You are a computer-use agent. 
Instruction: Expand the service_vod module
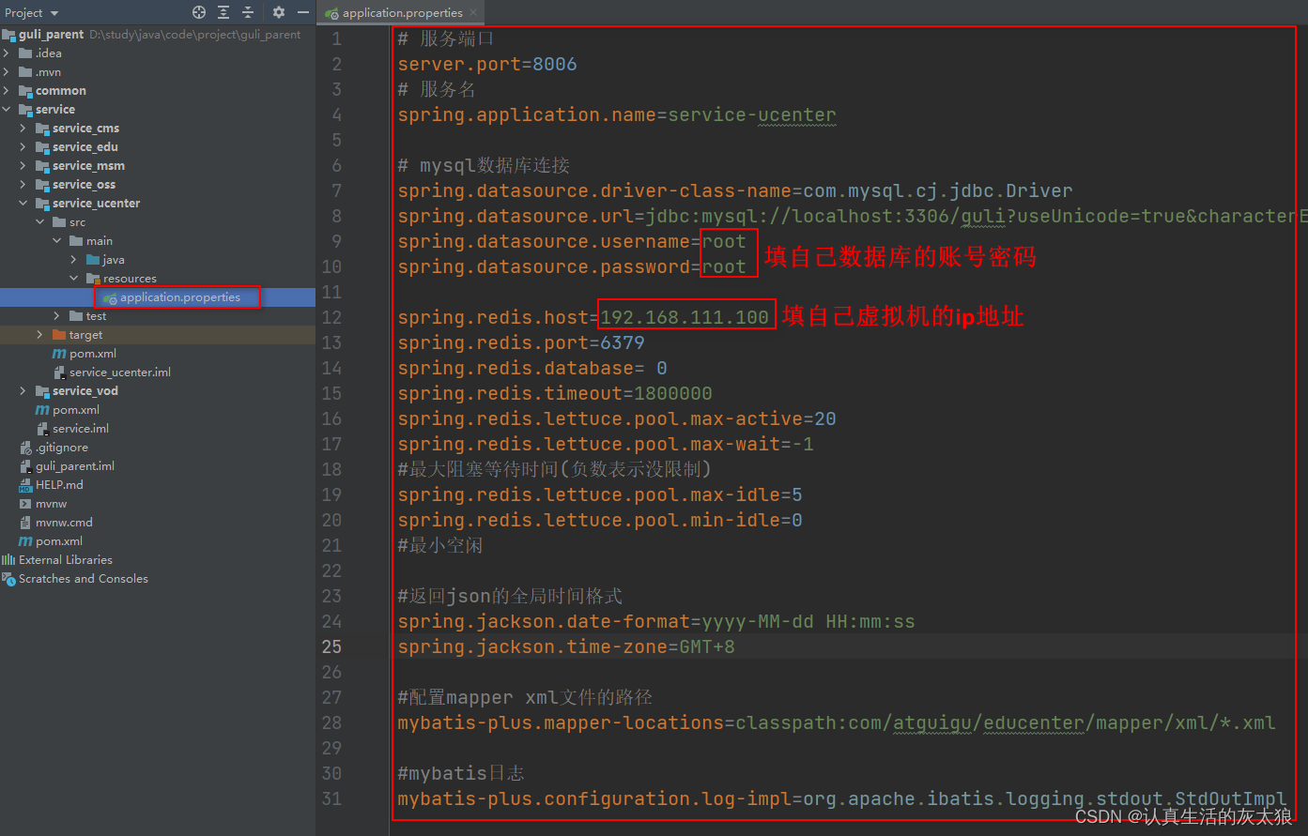point(23,391)
